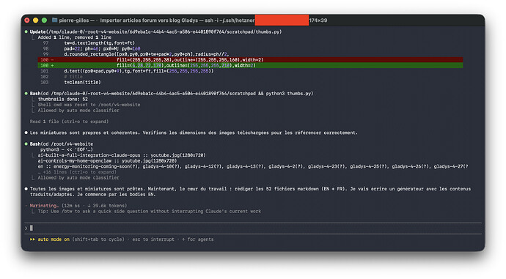Click the red close window button
Screen dimensions: 506x279
[x=27, y=21]
